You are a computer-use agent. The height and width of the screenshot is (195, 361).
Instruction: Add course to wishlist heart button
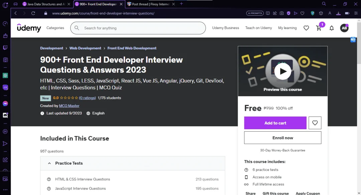click(x=315, y=123)
